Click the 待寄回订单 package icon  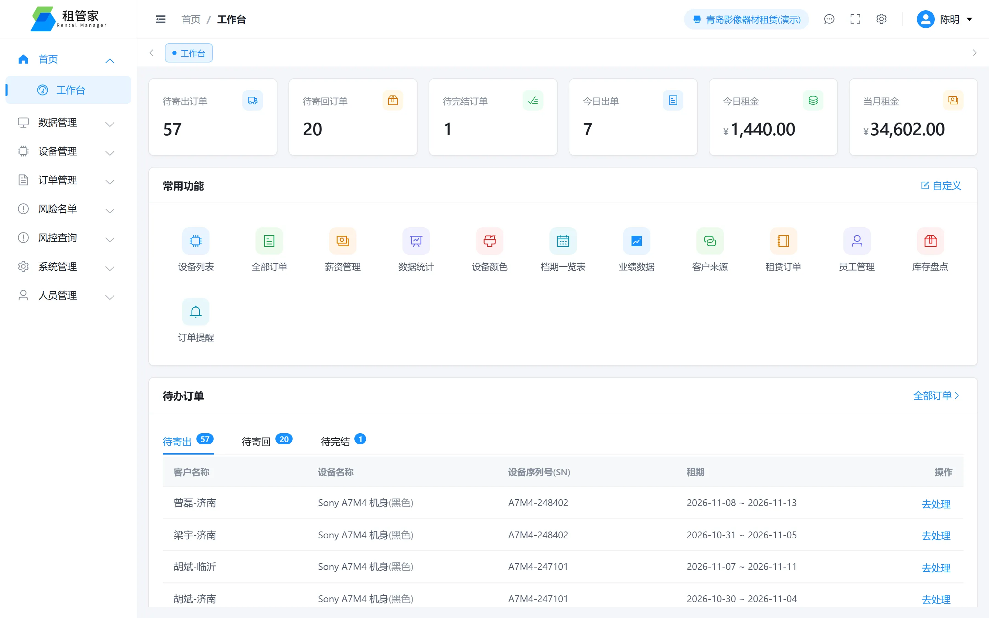click(393, 101)
